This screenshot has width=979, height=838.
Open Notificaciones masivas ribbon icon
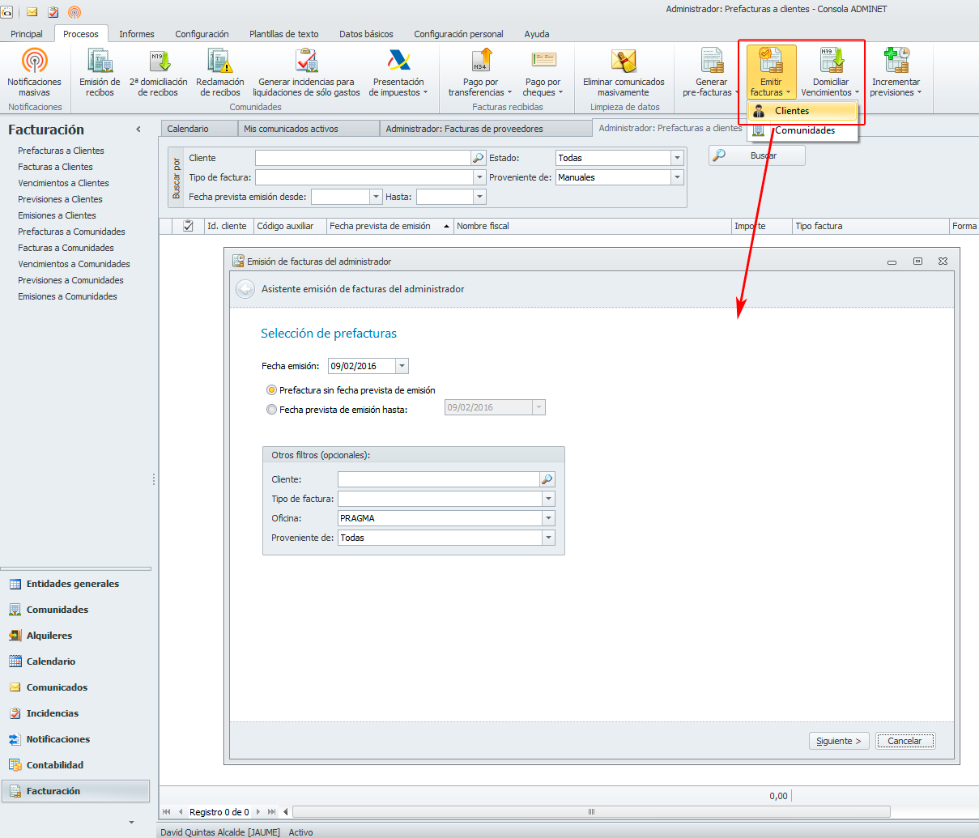click(34, 71)
